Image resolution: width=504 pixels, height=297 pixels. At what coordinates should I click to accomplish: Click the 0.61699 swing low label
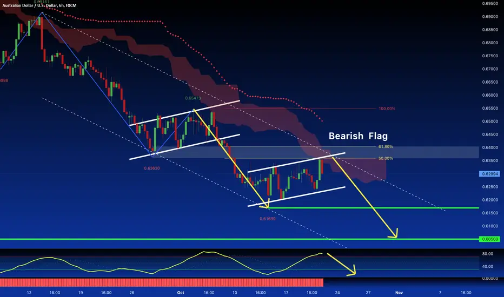point(268,219)
